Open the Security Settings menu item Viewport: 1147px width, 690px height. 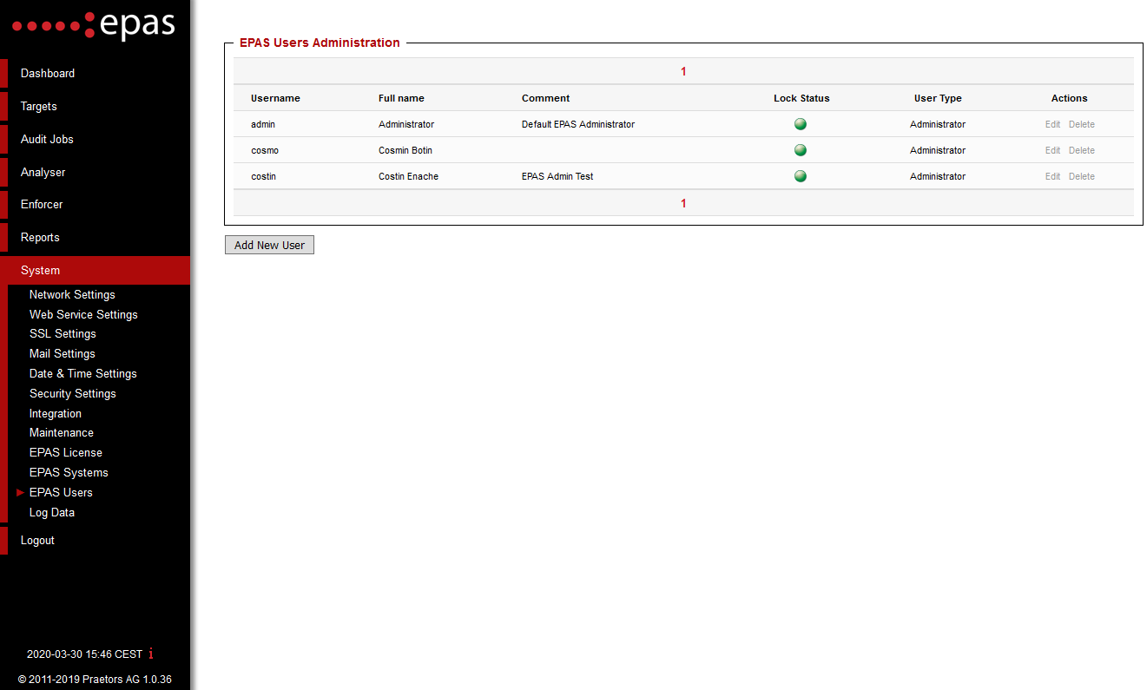[72, 393]
